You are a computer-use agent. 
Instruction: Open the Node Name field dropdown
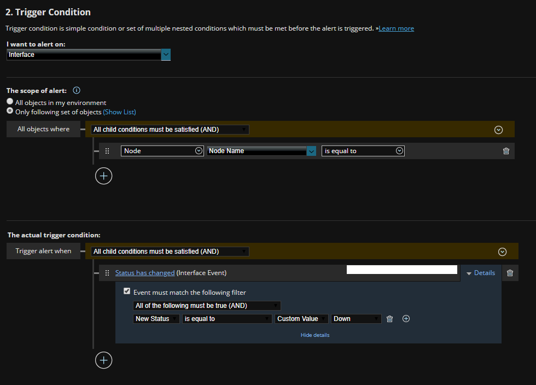click(x=311, y=151)
